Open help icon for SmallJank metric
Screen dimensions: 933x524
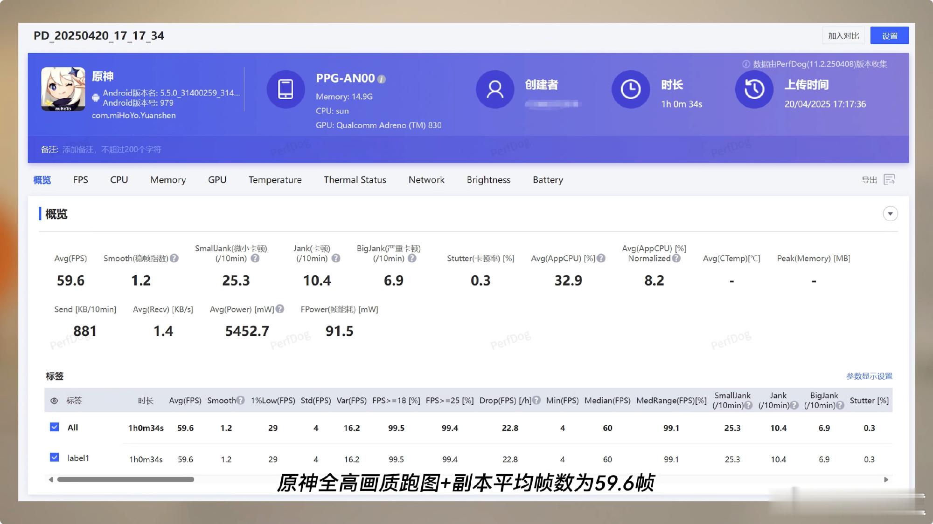coord(255,258)
